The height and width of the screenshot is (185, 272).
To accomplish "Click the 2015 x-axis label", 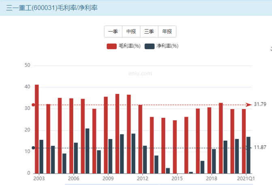I will tap(177, 179).
